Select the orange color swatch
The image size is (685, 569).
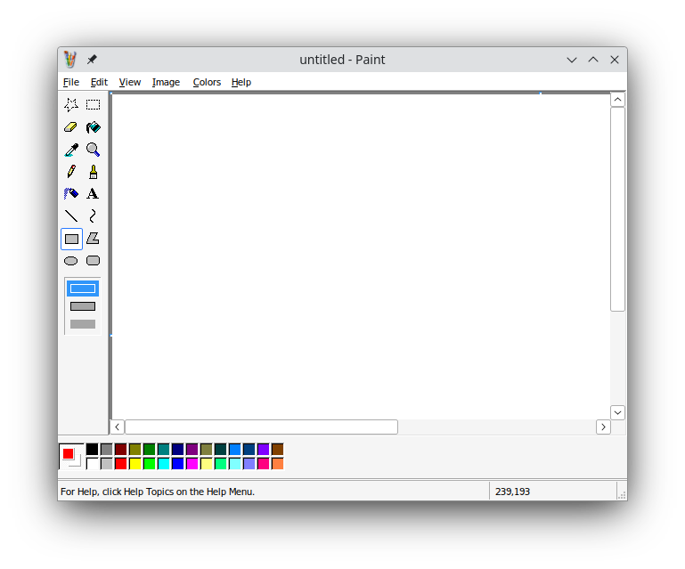point(277,463)
